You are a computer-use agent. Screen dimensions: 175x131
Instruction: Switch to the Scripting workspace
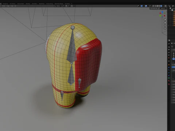tap(67, 4)
